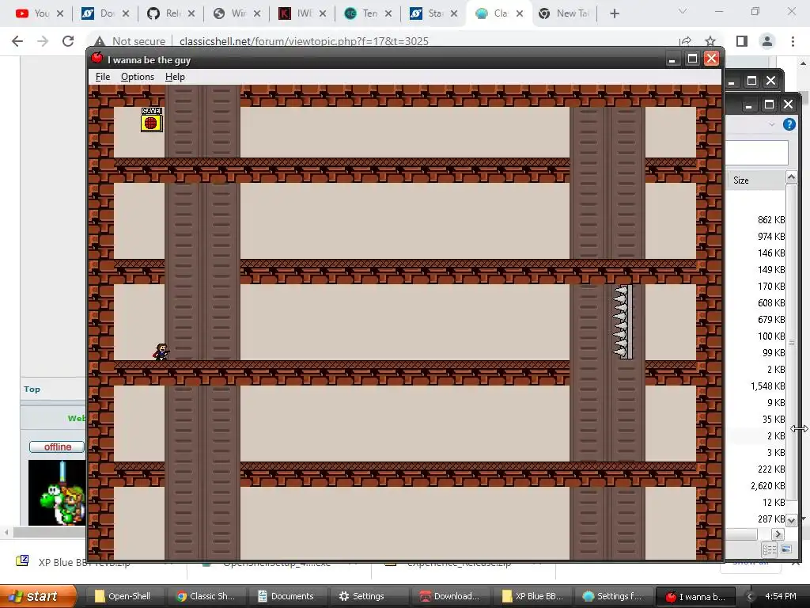Switch to Open-Shell taskbar button
This screenshot has height=608, width=810.
pos(123,596)
